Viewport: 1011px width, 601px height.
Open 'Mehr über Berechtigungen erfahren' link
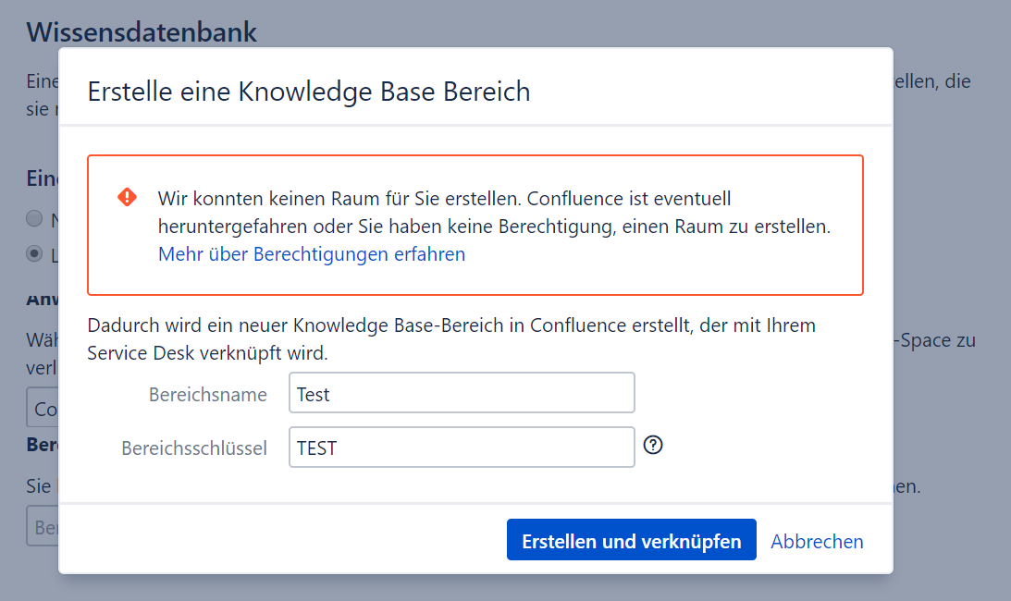tap(312, 254)
